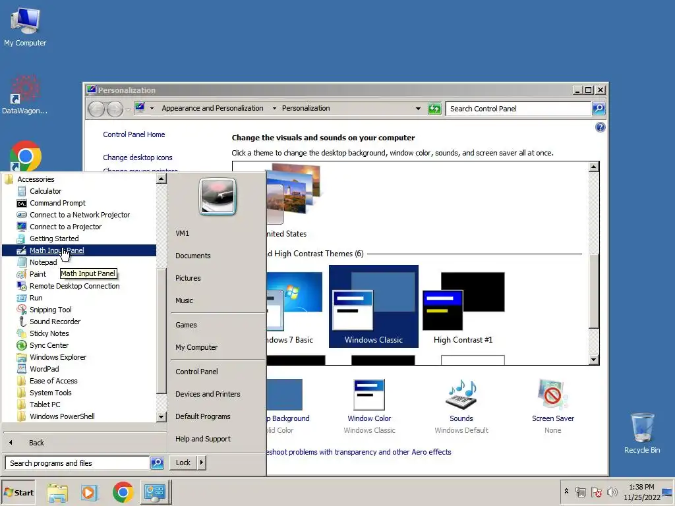This screenshot has height=506, width=675.
Task: Click the refresh button beside address bar
Action: tap(435, 109)
